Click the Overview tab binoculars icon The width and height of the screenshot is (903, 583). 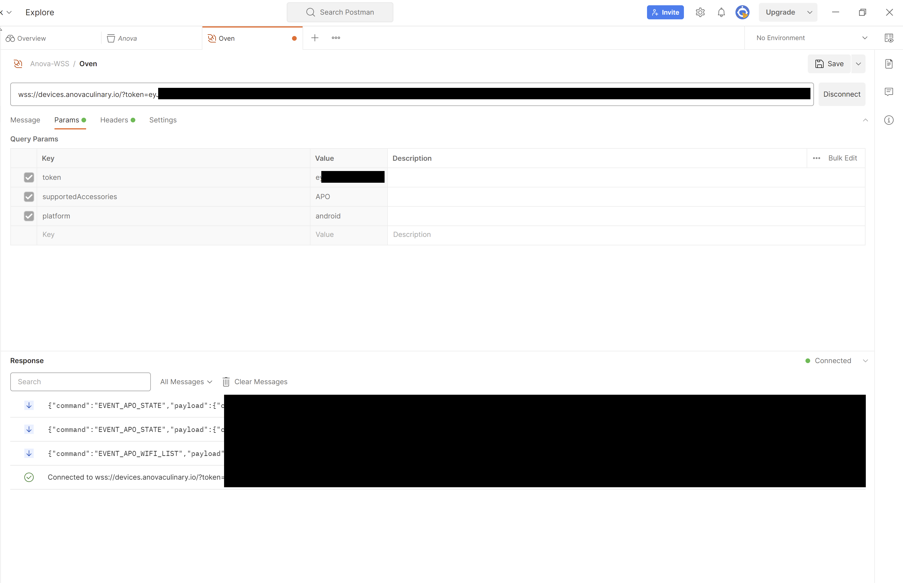click(10, 38)
